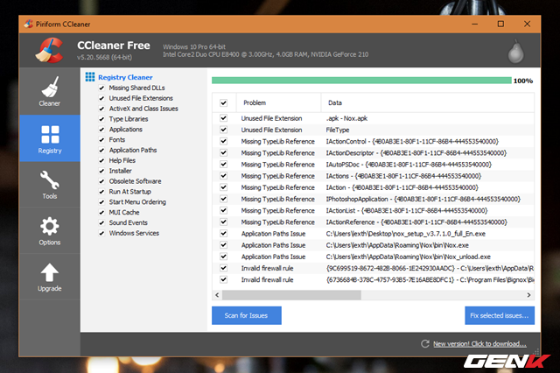Toggle the Applications checkbox
The height and width of the screenshot is (373, 560).
[x=101, y=130]
